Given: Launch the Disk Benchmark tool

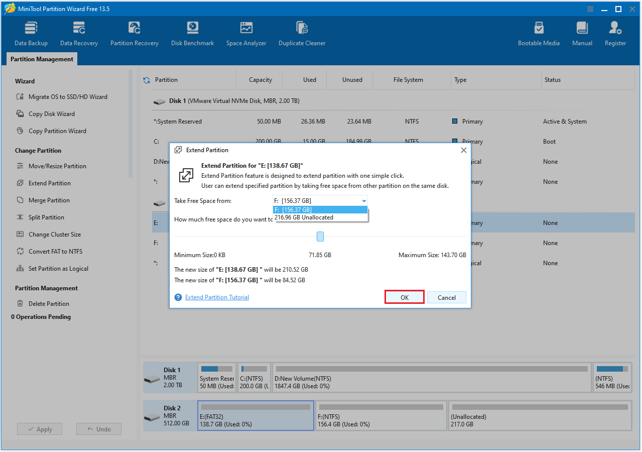Looking at the screenshot, I should coord(192,33).
